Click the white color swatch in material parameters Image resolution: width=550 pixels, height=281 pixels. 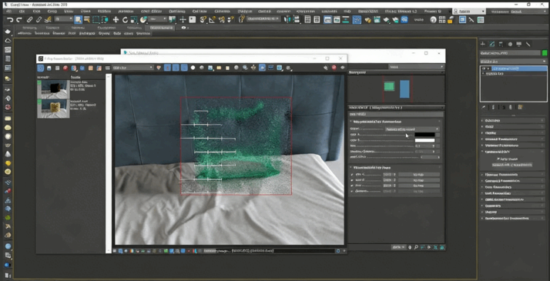pyautogui.click(x=424, y=140)
